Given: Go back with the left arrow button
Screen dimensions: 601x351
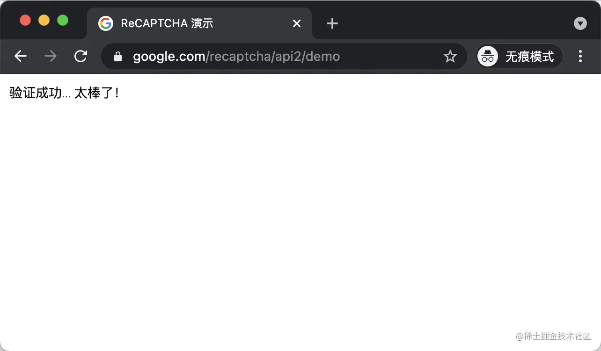Looking at the screenshot, I should point(21,56).
